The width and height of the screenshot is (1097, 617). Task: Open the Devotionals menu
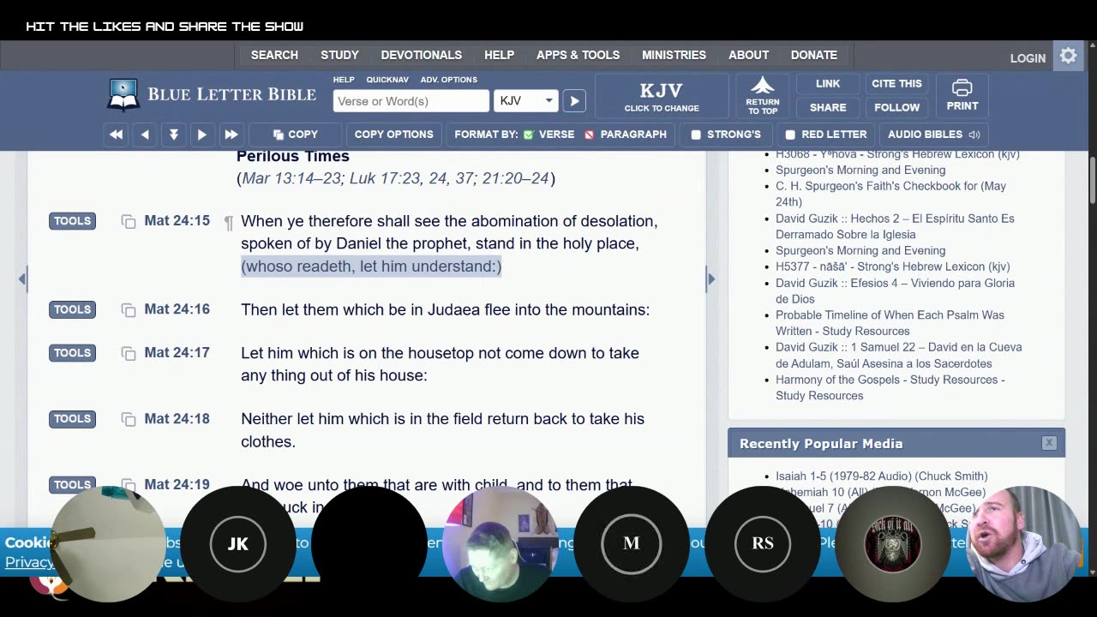point(421,55)
